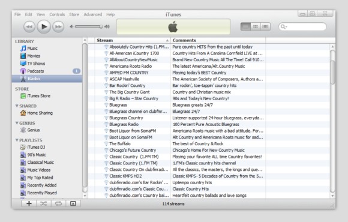Click the add playlist plus button
This screenshot has width=348, height=222.
(29, 203)
